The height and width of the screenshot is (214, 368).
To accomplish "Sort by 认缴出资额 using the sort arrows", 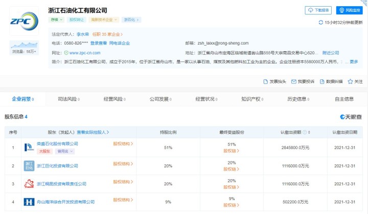I will [x=309, y=133].
